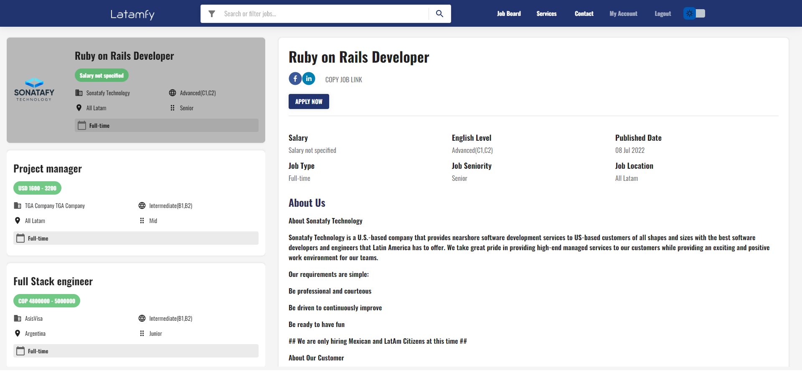Screen dimensions: 802x388
Task: Click dots icon beside Mid seniority
Action: tap(142, 221)
